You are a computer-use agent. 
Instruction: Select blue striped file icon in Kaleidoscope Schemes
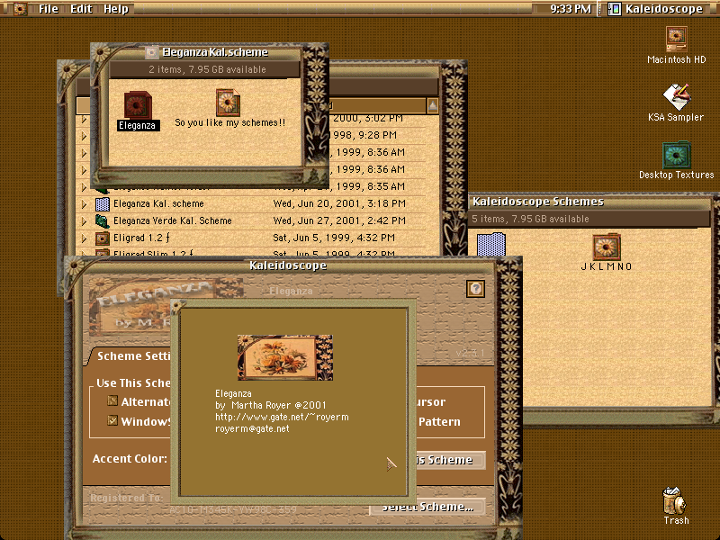491,244
